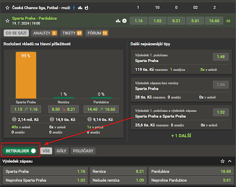Image resolution: width=236 pixels, height=187 pixels.
Task: Open match statistics chart icon beside odds
Action: tap(118, 21)
